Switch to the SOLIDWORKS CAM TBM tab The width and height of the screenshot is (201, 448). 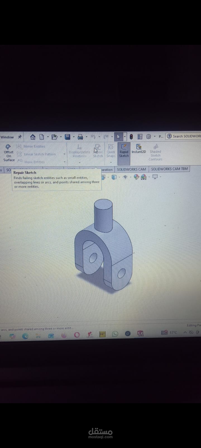click(x=169, y=169)
